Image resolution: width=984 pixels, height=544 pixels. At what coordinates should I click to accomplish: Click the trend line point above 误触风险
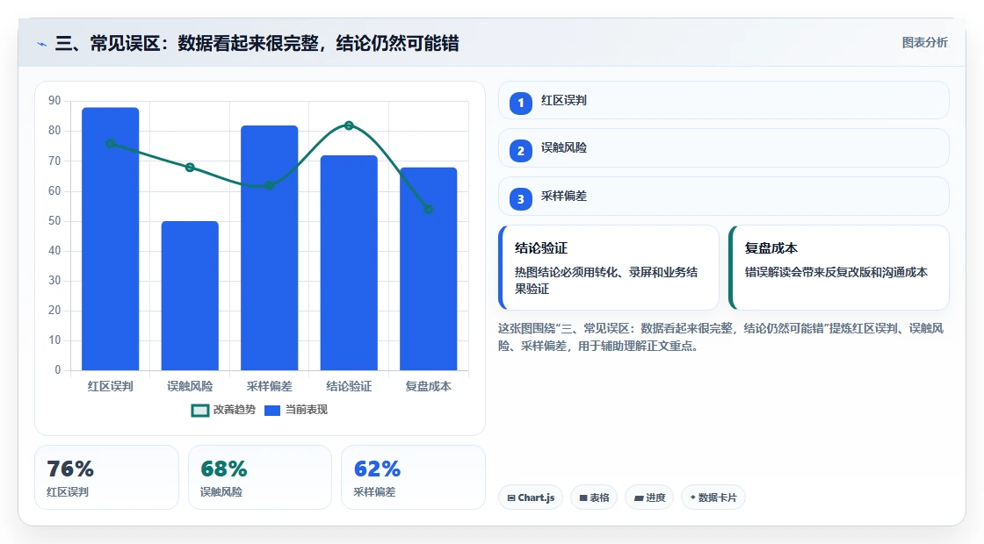(190, 168)
